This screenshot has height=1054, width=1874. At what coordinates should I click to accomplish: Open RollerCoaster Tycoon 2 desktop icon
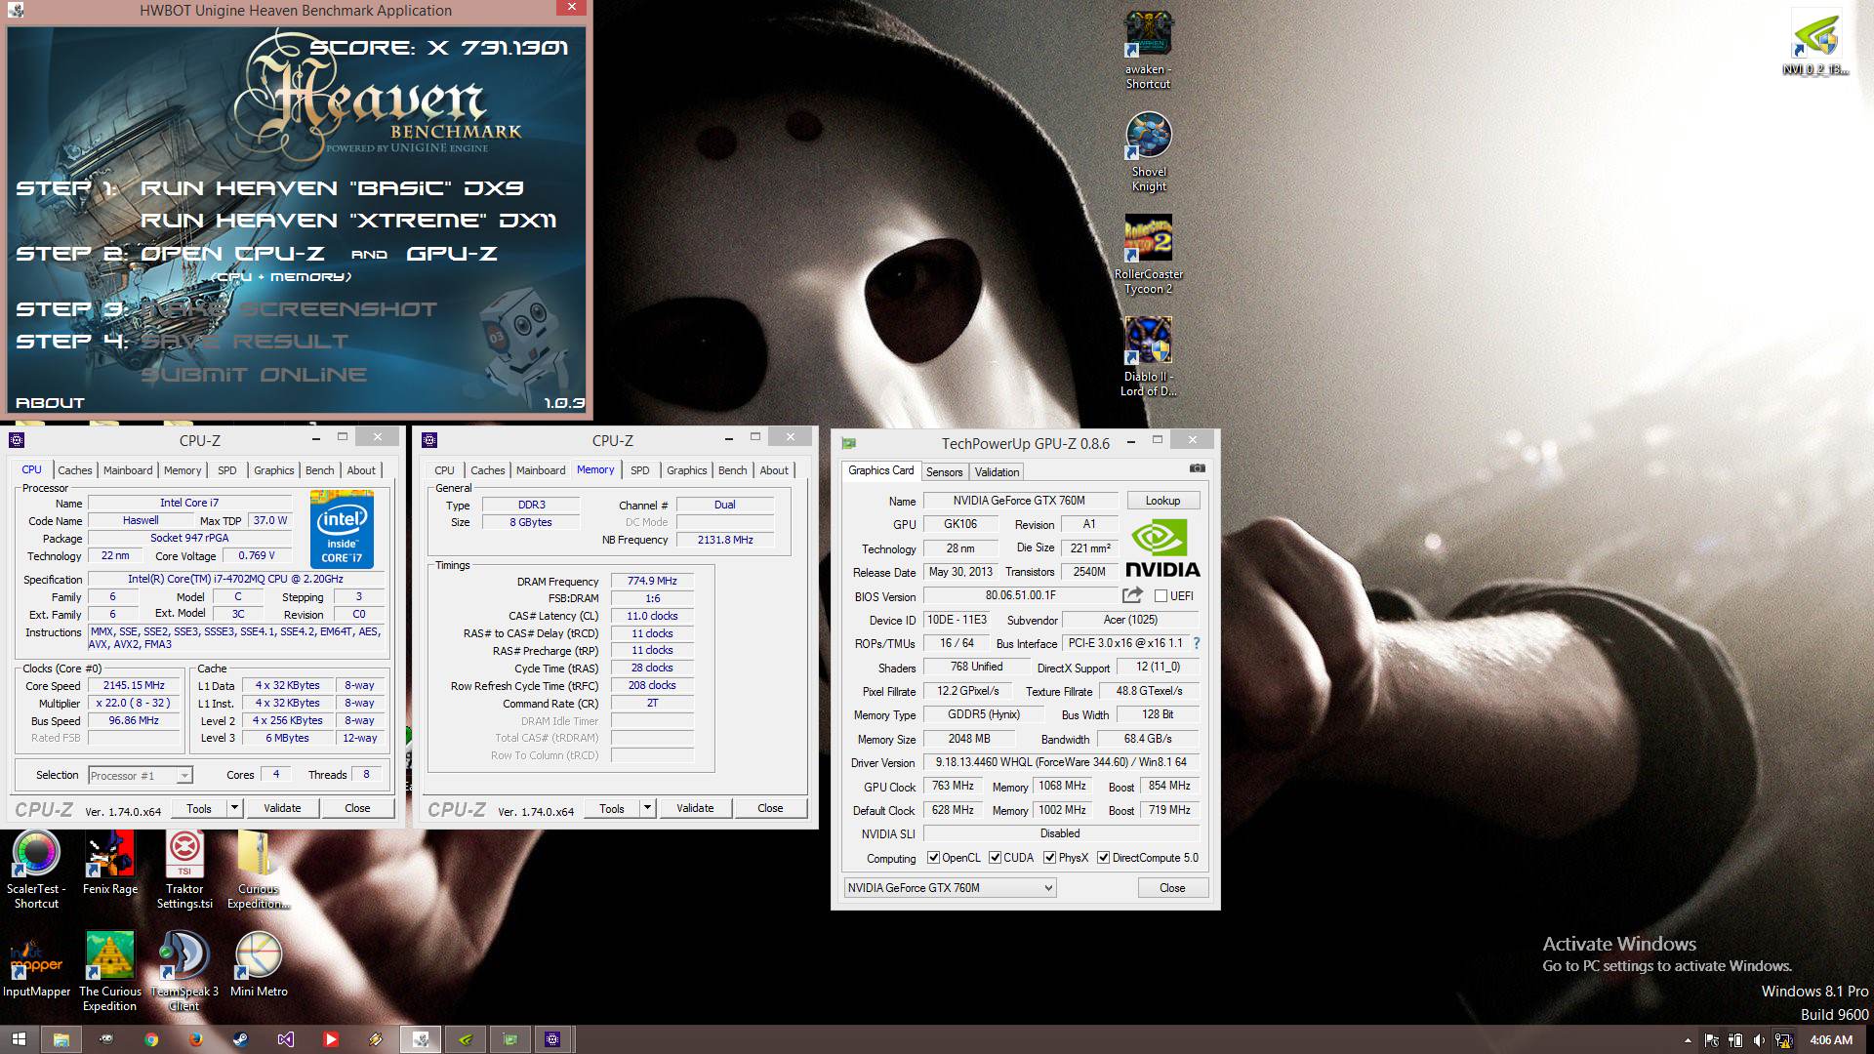[x=1148, y=255]
